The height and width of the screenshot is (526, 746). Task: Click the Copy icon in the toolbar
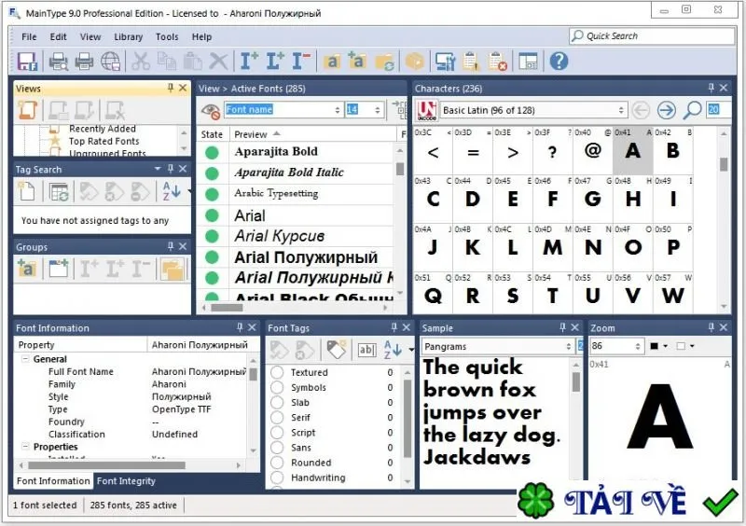(x=167, y=62)
